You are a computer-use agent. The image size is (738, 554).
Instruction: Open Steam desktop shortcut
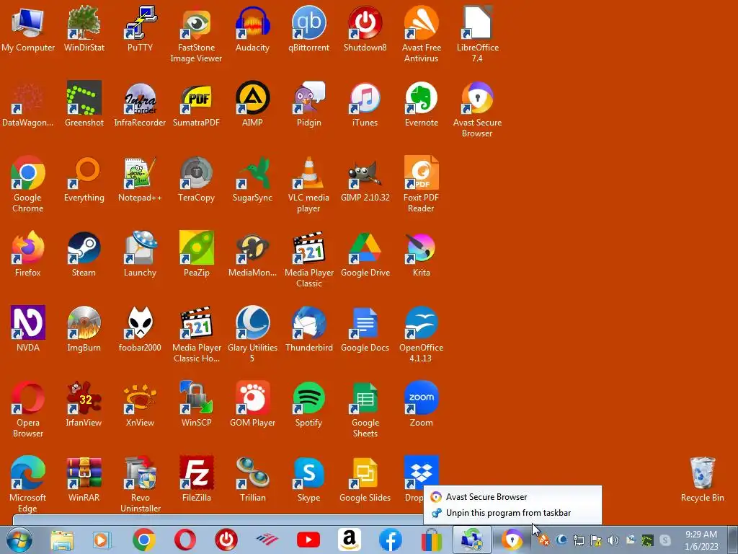coord(84,253)
